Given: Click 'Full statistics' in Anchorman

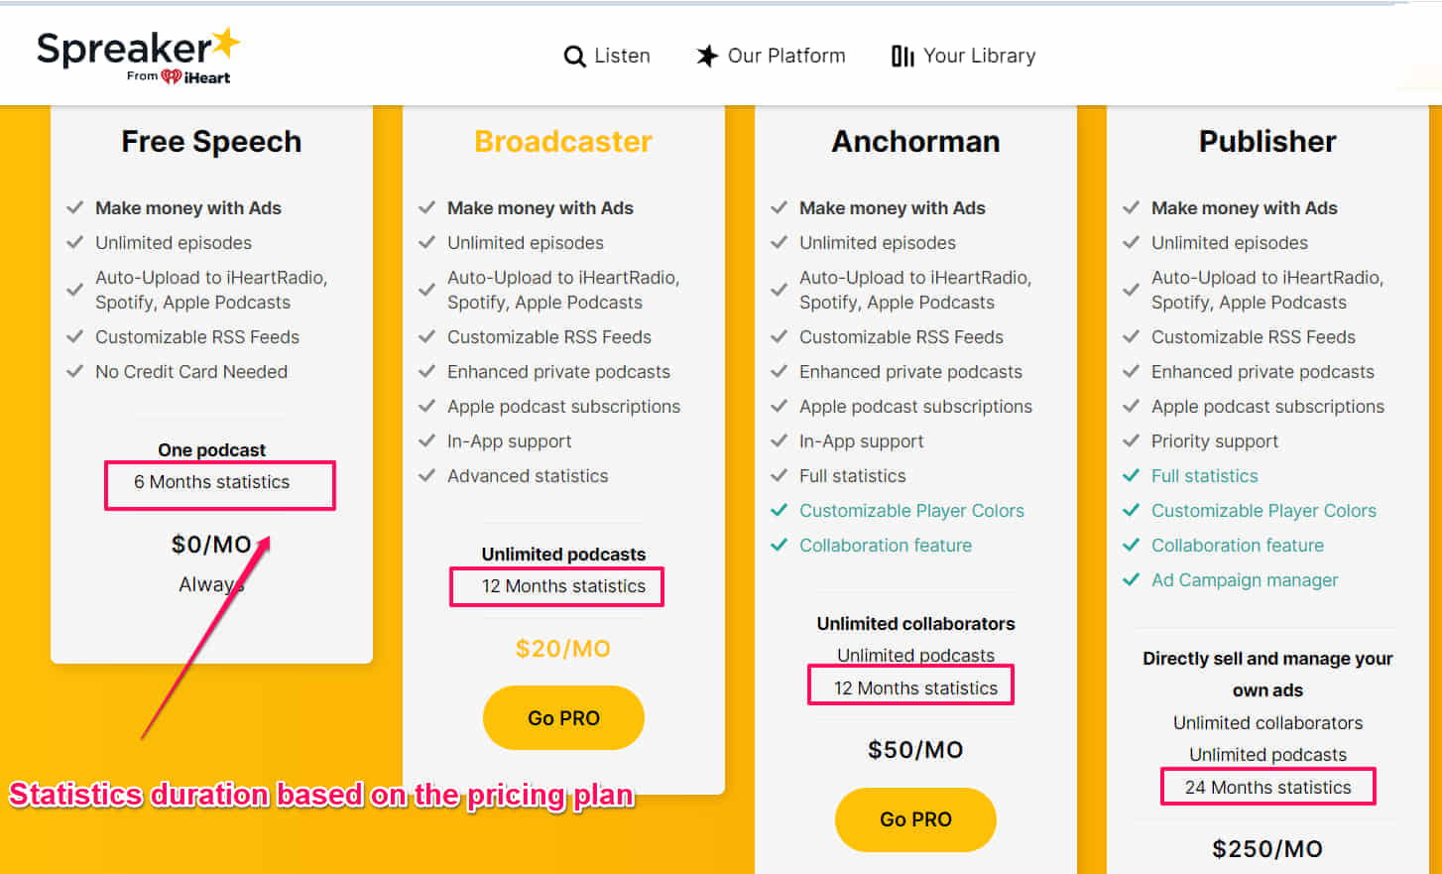Looking at the screenshot, I should (x=853, y=476).
